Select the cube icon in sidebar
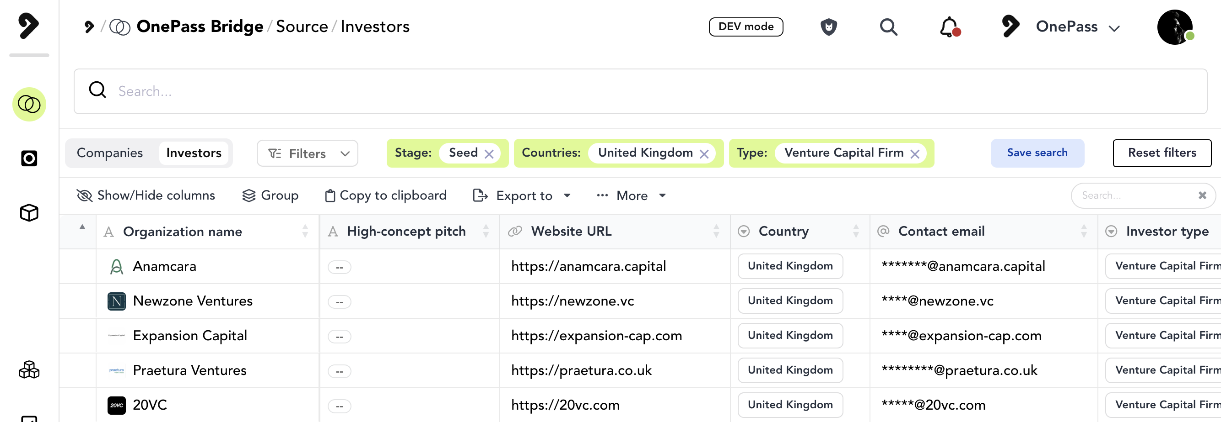This screenshot has height=422, width=1221. 29,213
